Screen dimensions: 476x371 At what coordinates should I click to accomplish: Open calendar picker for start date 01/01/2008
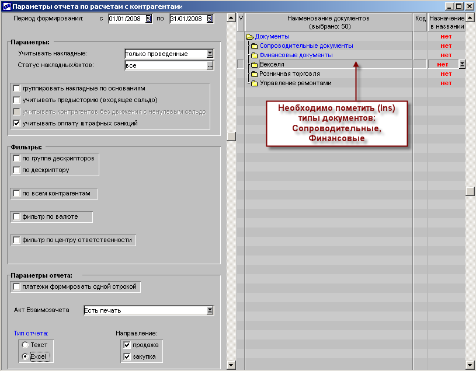pyautogui.click(x=148, y=19)
